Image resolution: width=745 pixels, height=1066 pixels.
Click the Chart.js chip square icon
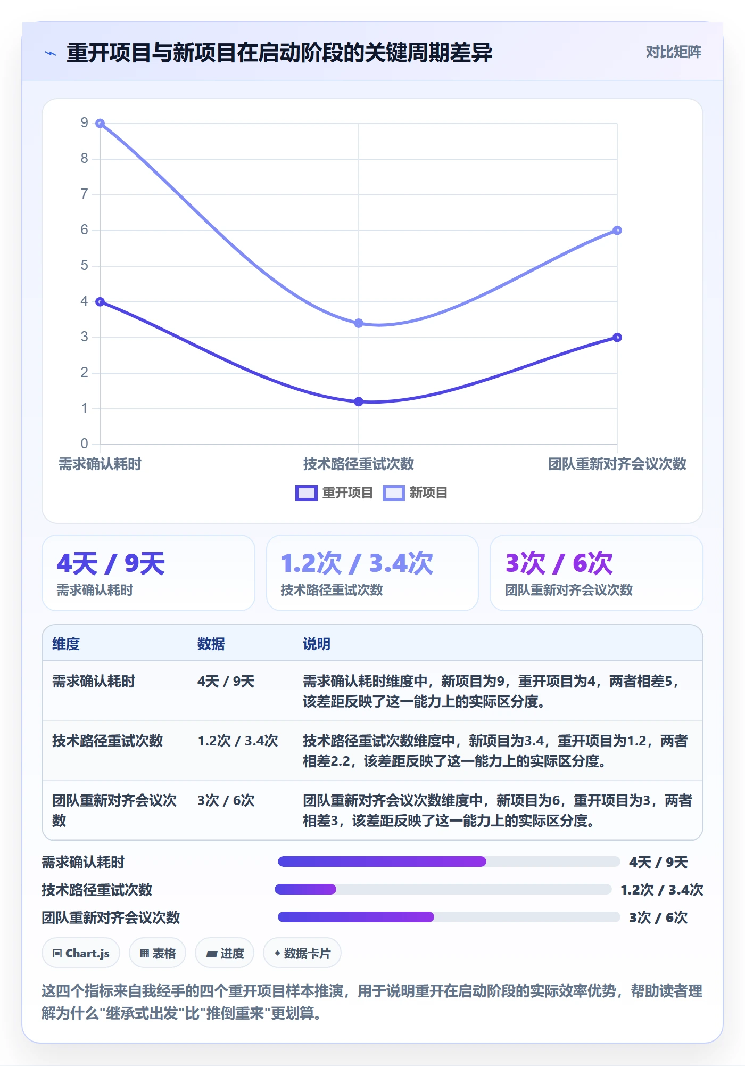click(57, 954)
